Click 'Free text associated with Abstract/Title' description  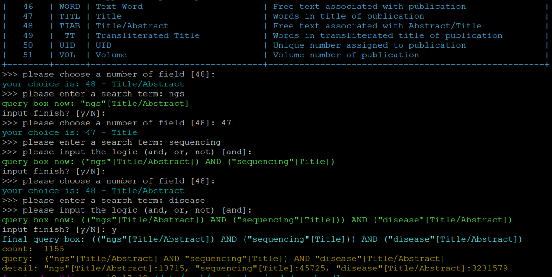click(377, 26)
